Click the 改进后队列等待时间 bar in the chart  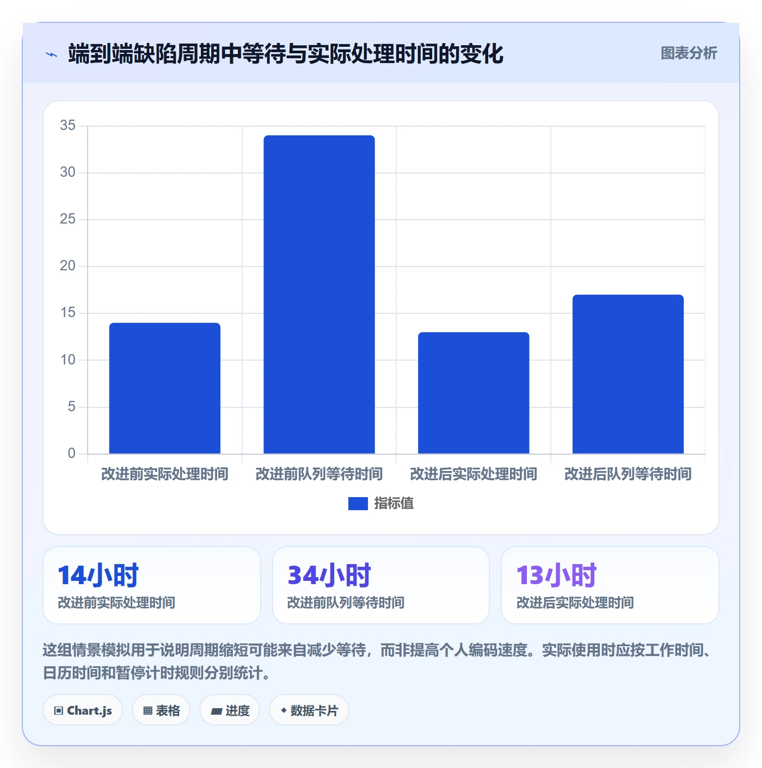[628, 374]
